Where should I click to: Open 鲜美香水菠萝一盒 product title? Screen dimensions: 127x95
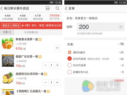(27, 39)
